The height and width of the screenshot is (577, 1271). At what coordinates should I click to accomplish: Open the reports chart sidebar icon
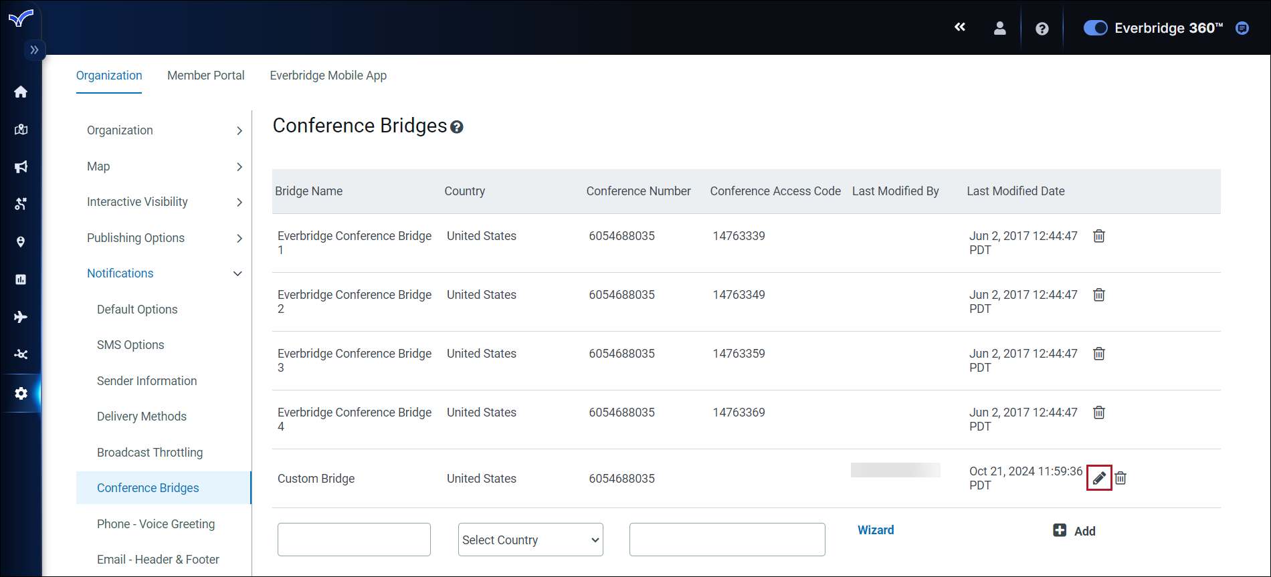[21, 279]
